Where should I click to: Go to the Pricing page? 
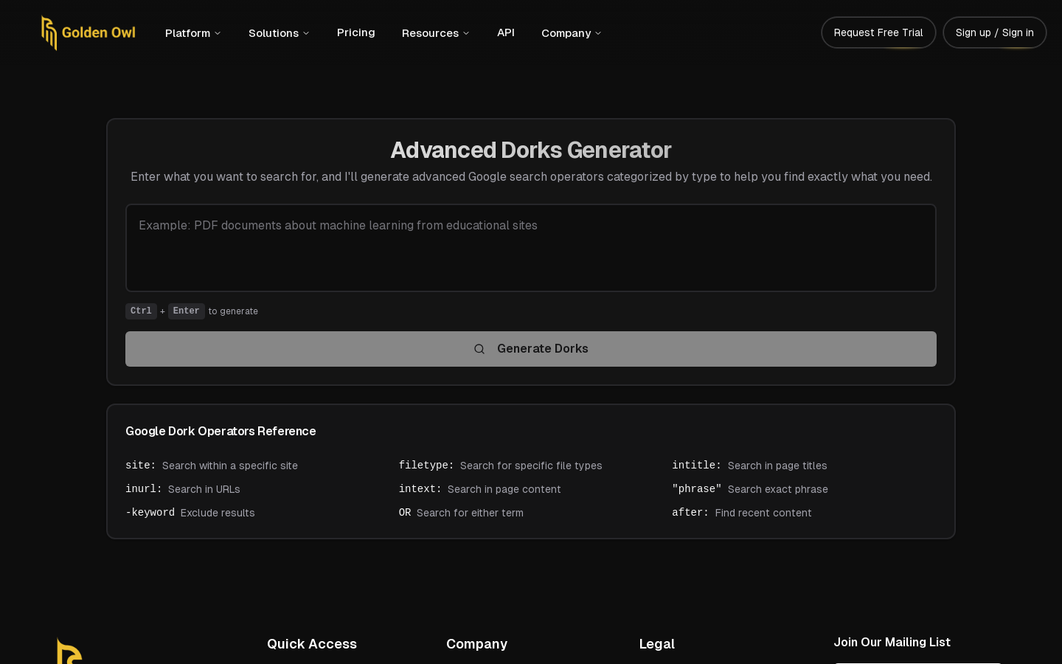pos(356,32)
